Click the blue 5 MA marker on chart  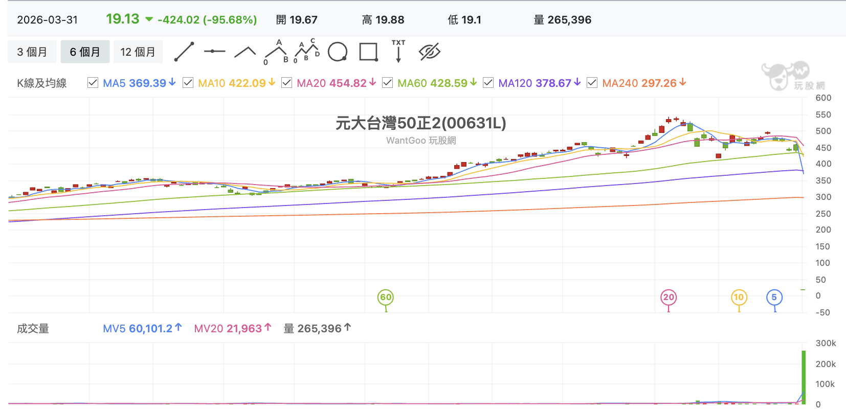pyautogui.click(x=774, y=298)
